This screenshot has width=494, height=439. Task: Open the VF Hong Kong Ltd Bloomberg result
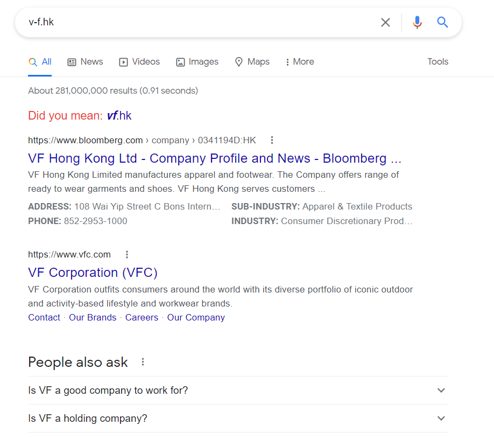tap(215, 158)
